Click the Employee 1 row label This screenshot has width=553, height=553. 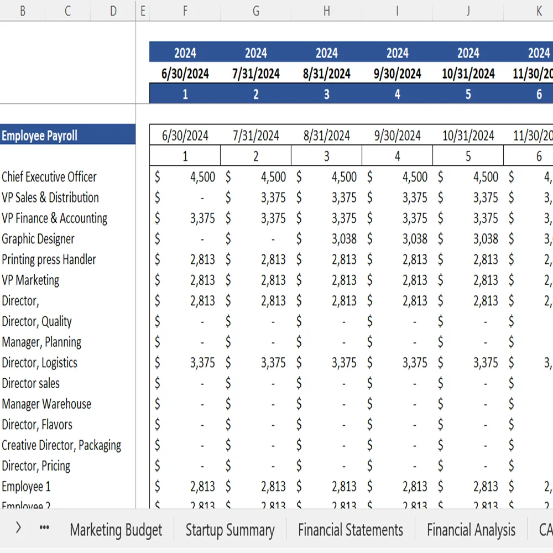pyautogui.click(x=26, y=486)
